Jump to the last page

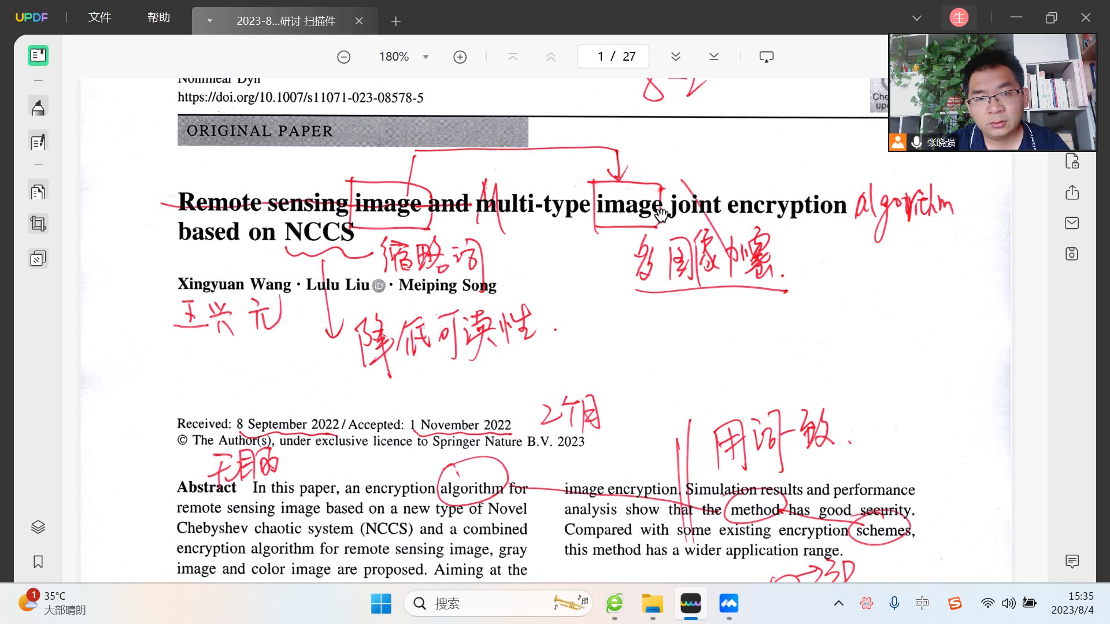point(714,57)
